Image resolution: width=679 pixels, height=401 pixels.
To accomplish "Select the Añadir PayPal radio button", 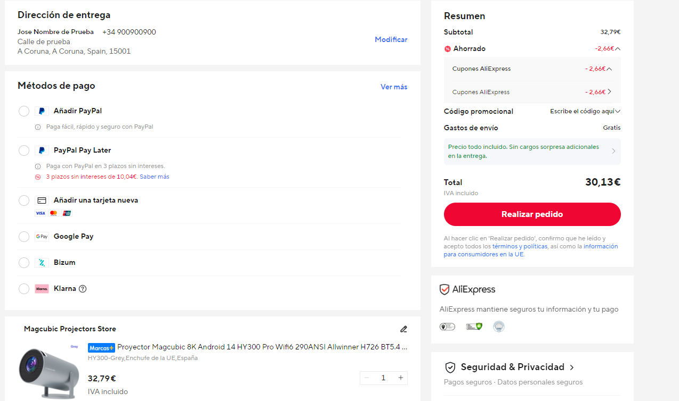I will coord(24,111).
